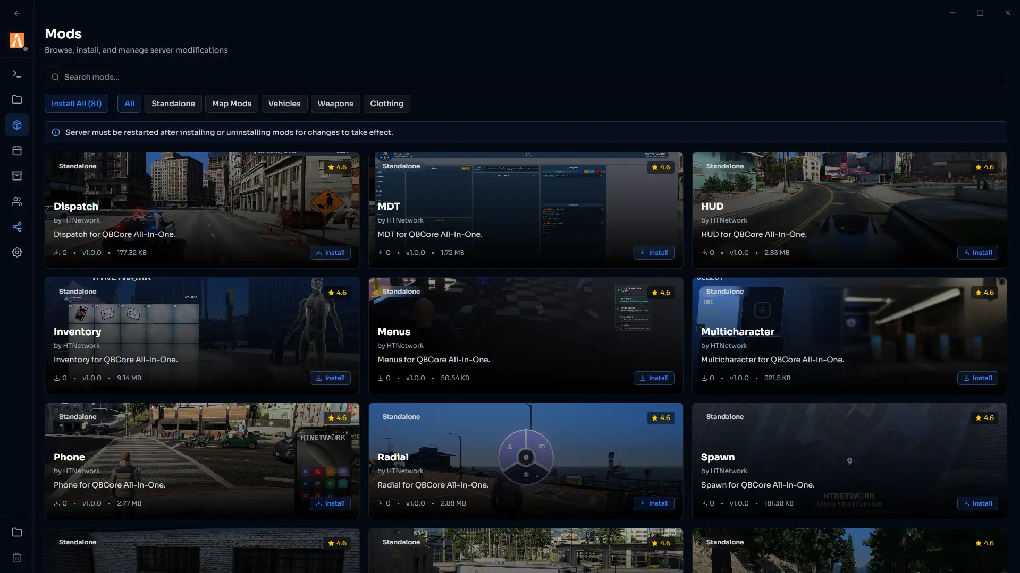Filter mods by Weapons
The height and width of the screenshot is (573, 1020).
(335, 104)
